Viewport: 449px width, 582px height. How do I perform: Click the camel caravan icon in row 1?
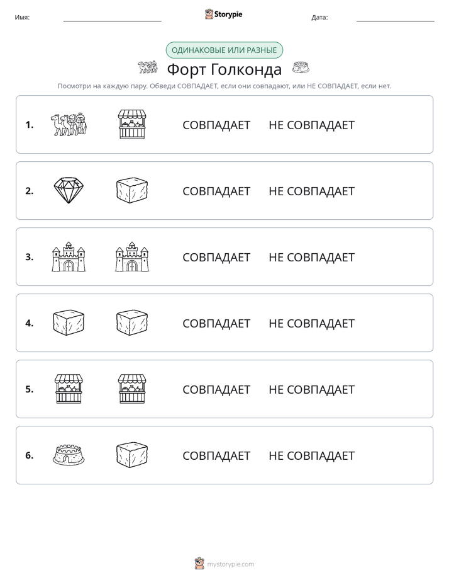coord(69,124)
